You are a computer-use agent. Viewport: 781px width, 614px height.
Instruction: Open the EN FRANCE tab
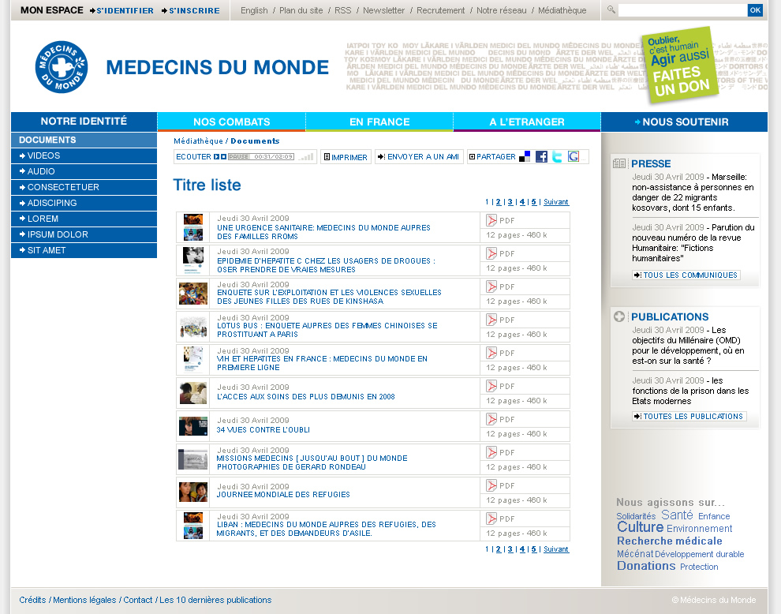379,122
